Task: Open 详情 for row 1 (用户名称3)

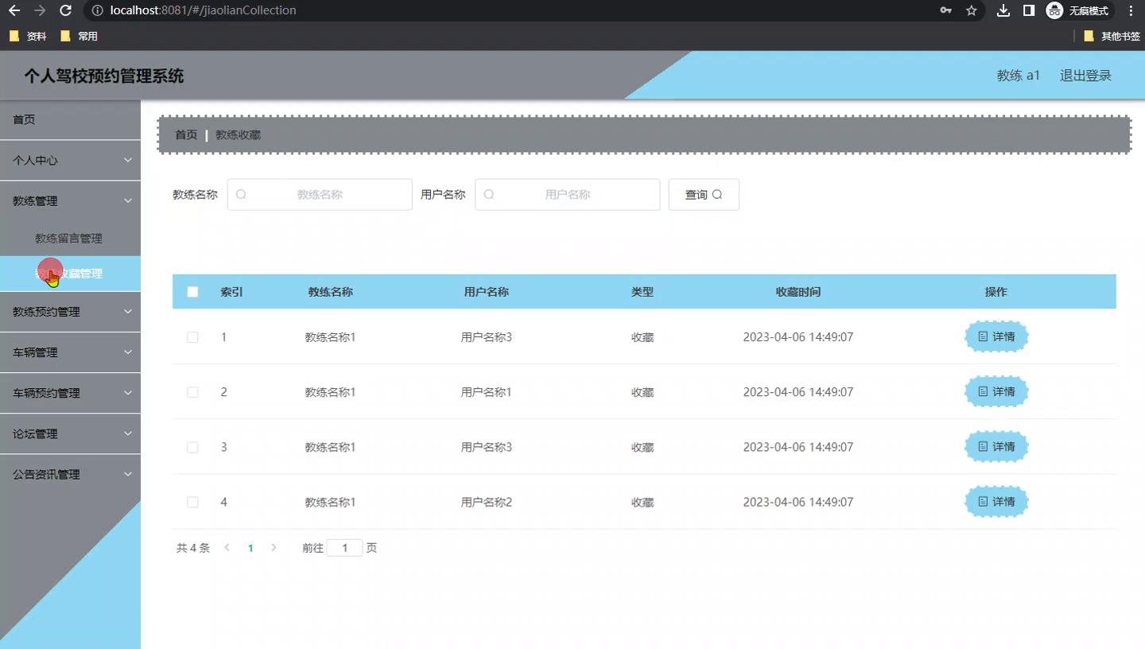Action: click(996, 336)
